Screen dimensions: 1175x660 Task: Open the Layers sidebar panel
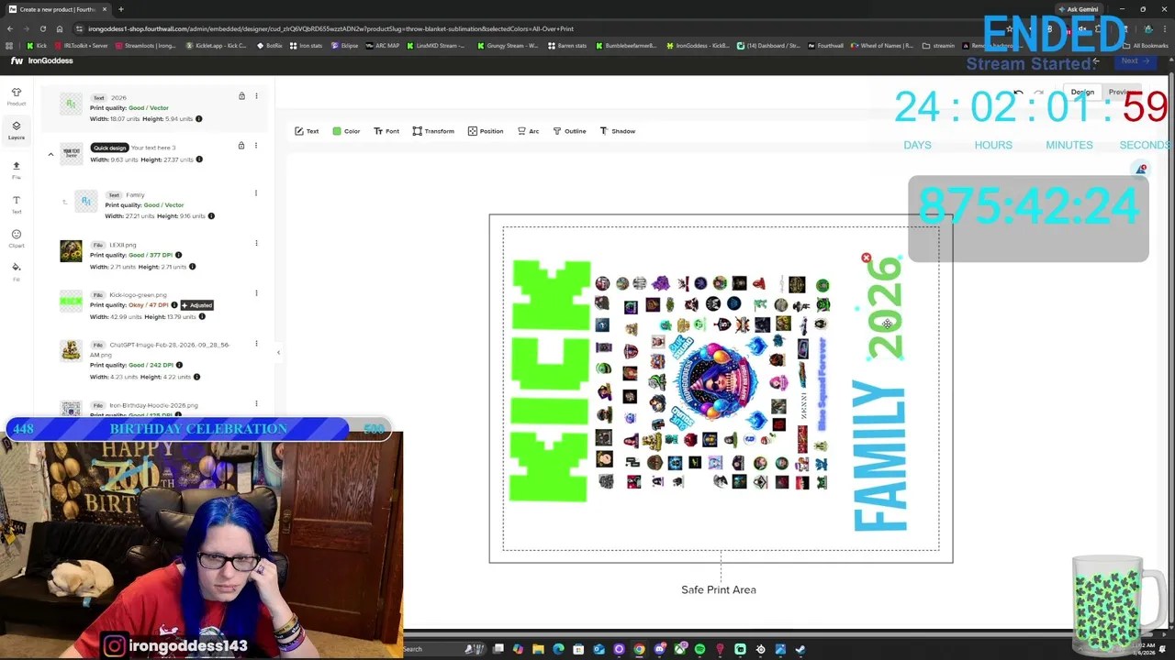[16, 130]
